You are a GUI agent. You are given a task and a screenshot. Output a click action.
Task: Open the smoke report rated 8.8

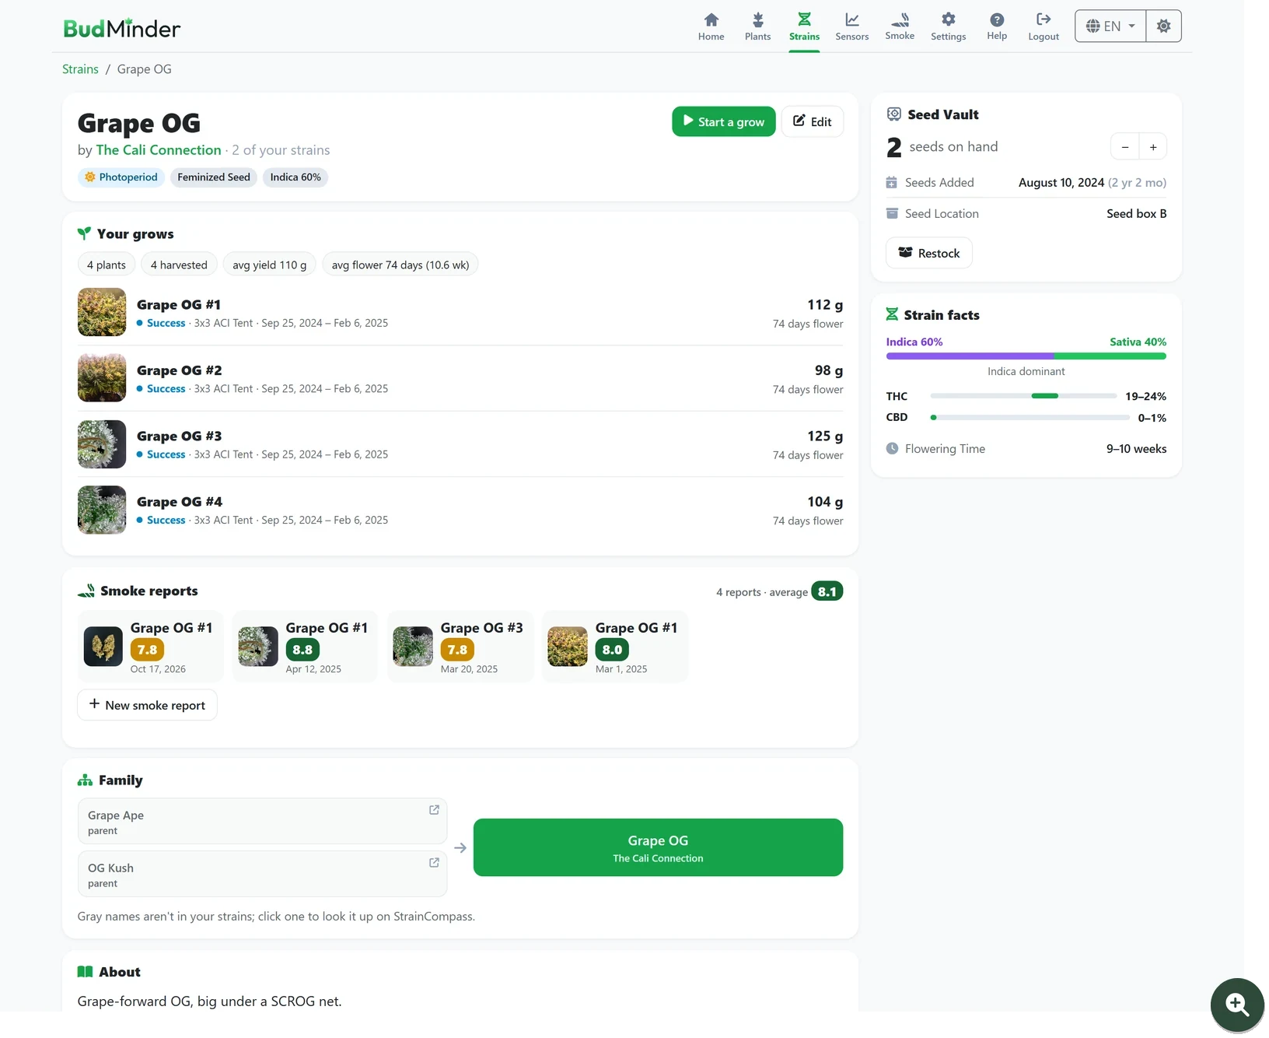[305, 647]
